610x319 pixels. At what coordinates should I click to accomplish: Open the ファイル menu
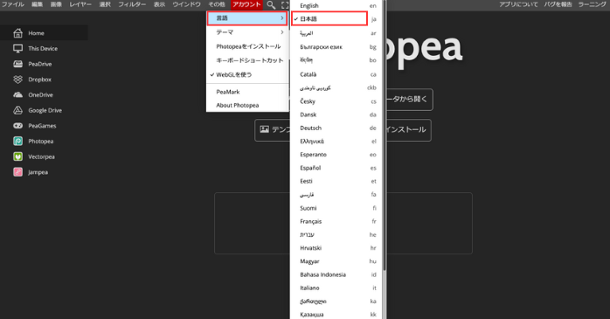point(13,4)
